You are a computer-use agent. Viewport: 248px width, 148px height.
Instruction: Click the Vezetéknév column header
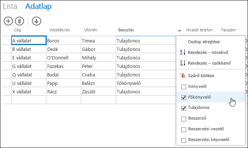(59, 30)
